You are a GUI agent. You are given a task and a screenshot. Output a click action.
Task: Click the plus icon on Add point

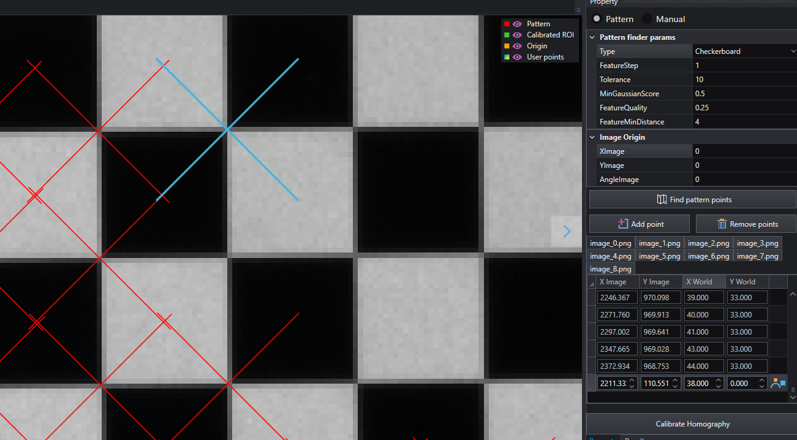(623, 224)
